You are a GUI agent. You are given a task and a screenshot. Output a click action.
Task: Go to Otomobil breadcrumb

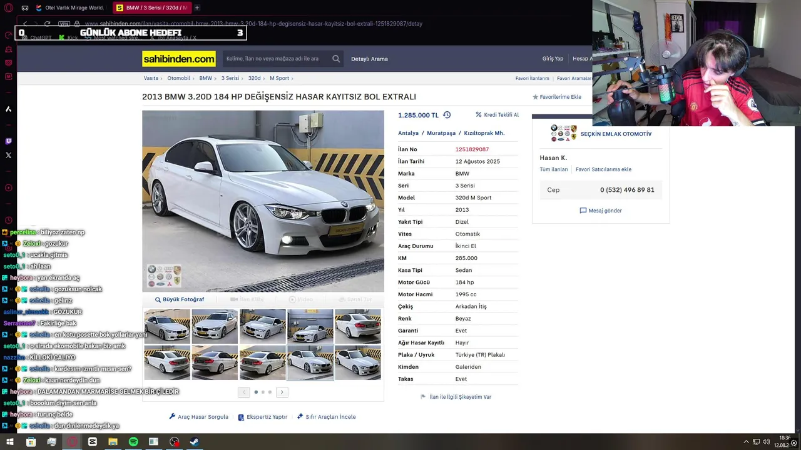tap(178, 78)
